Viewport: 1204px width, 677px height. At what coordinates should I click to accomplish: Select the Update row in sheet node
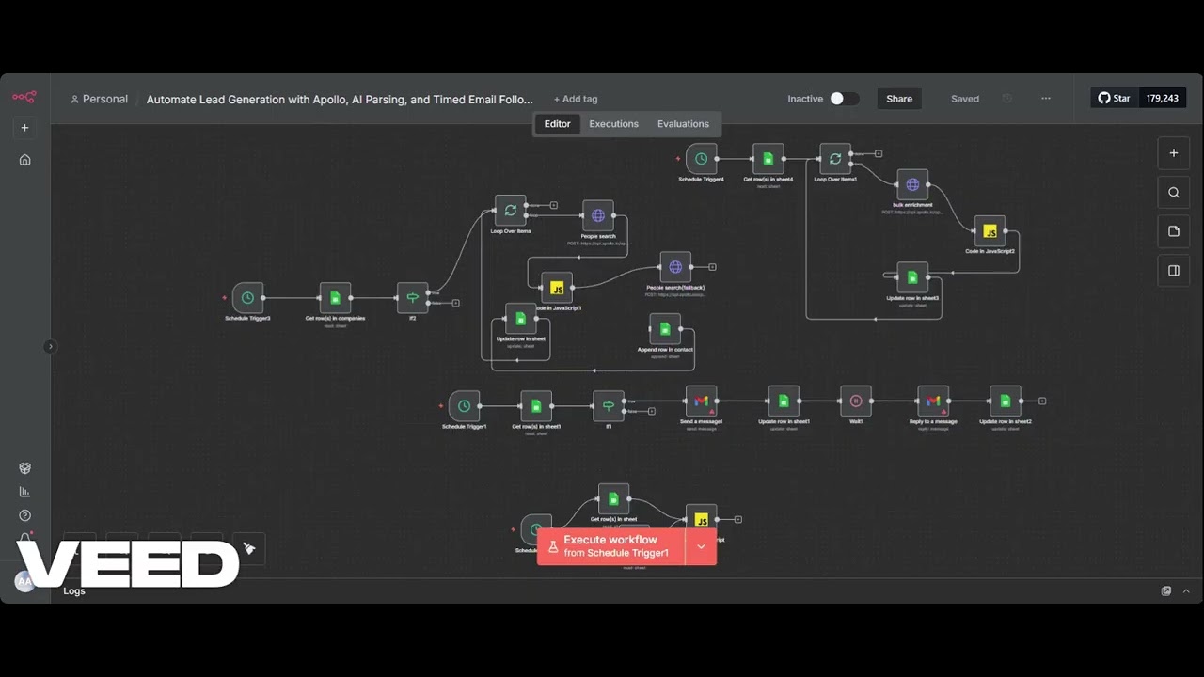point(521,319)
